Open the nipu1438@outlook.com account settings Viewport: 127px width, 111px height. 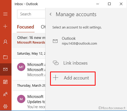coord(75,41)
